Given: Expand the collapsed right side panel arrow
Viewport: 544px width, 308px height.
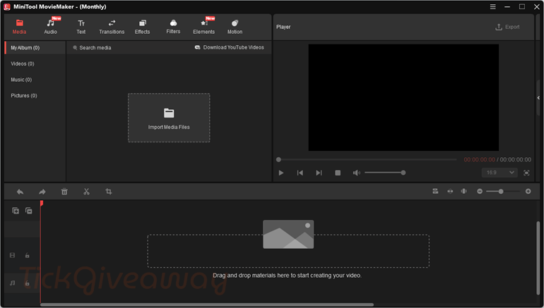Looking at the screenshot, I should 538,98.
